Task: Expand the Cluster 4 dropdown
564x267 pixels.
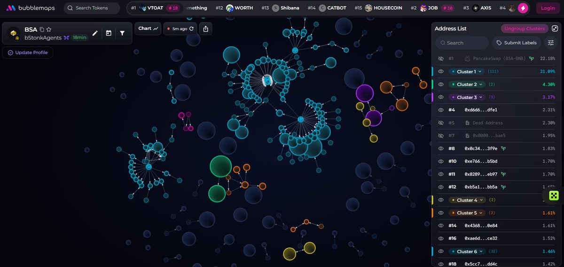Action: (468, 200)
